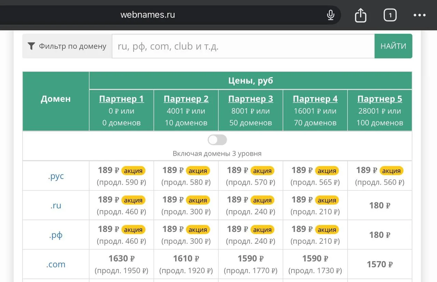The width and height of the screenshot is (437, 282).
Task: Open the Партнер 3 link
Action: [x=251, y=99]
